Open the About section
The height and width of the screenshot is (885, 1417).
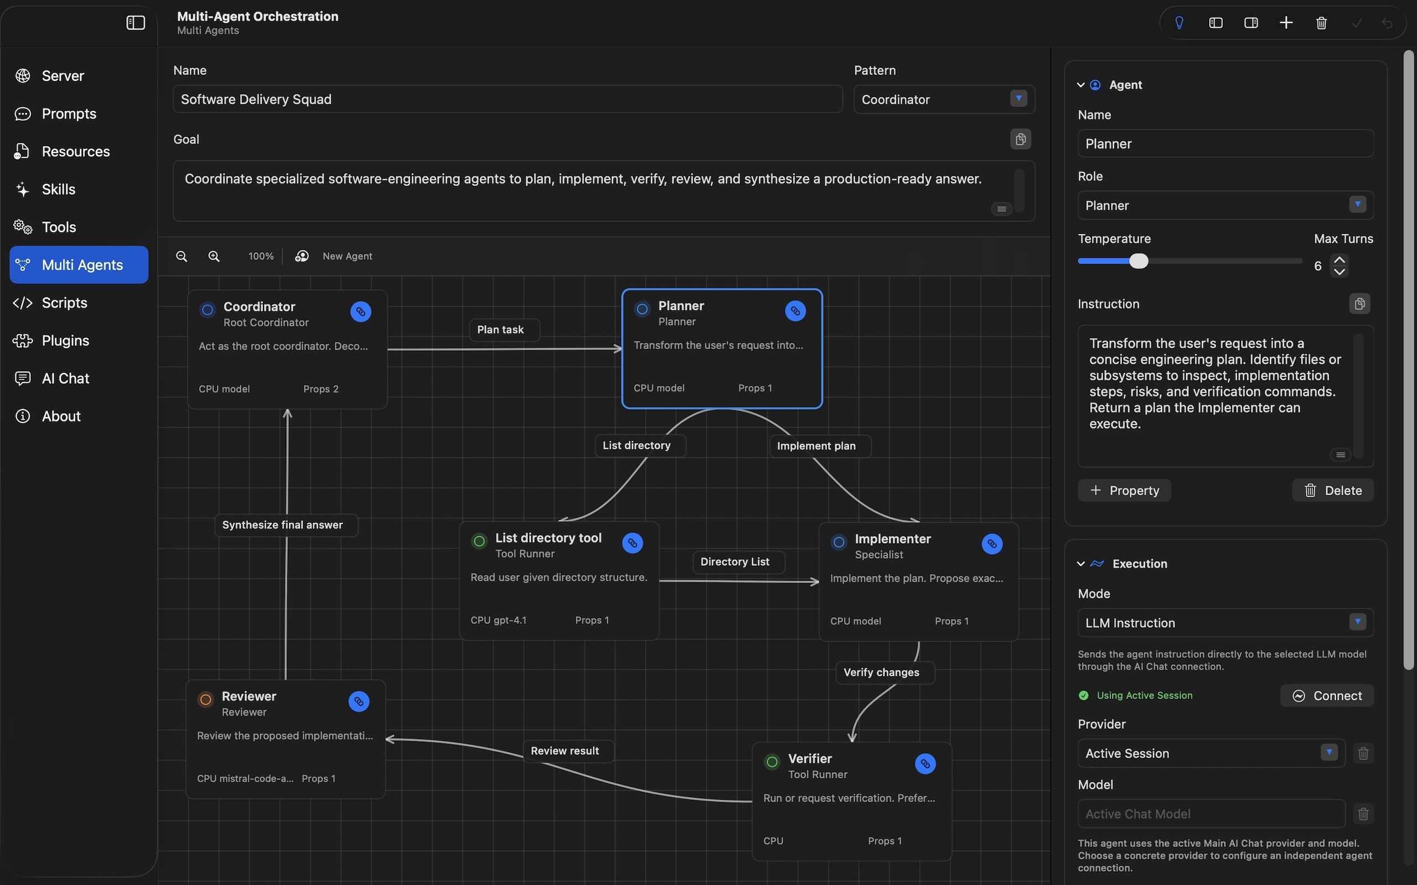tap(79, 416)
